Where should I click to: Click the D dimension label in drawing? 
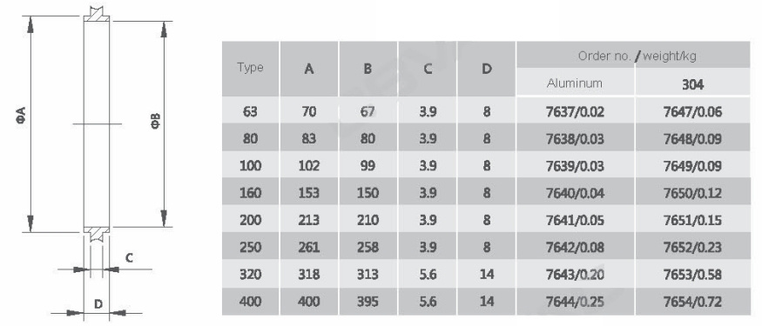(98, 304)
